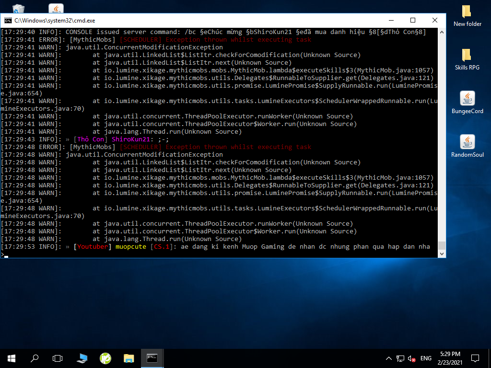The width and height of the screenshot is (491, 368).
Task: Switch the ENG input language
Action: [426, 358]
